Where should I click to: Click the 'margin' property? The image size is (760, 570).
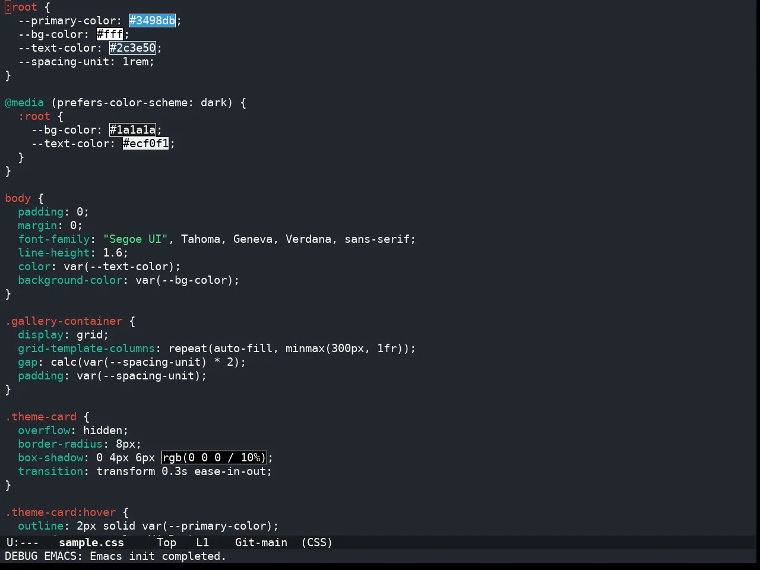pyautogui.click(x=37, y=226)
